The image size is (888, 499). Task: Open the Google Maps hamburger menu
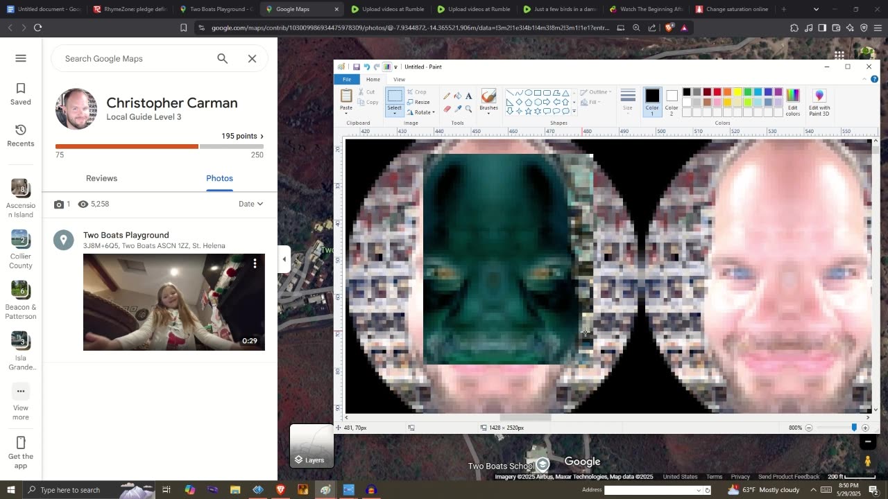click(x=21, y=58)
